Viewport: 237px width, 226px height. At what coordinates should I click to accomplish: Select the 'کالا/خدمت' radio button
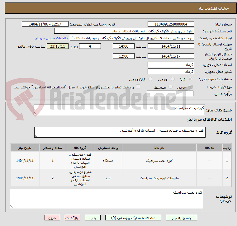150,79
